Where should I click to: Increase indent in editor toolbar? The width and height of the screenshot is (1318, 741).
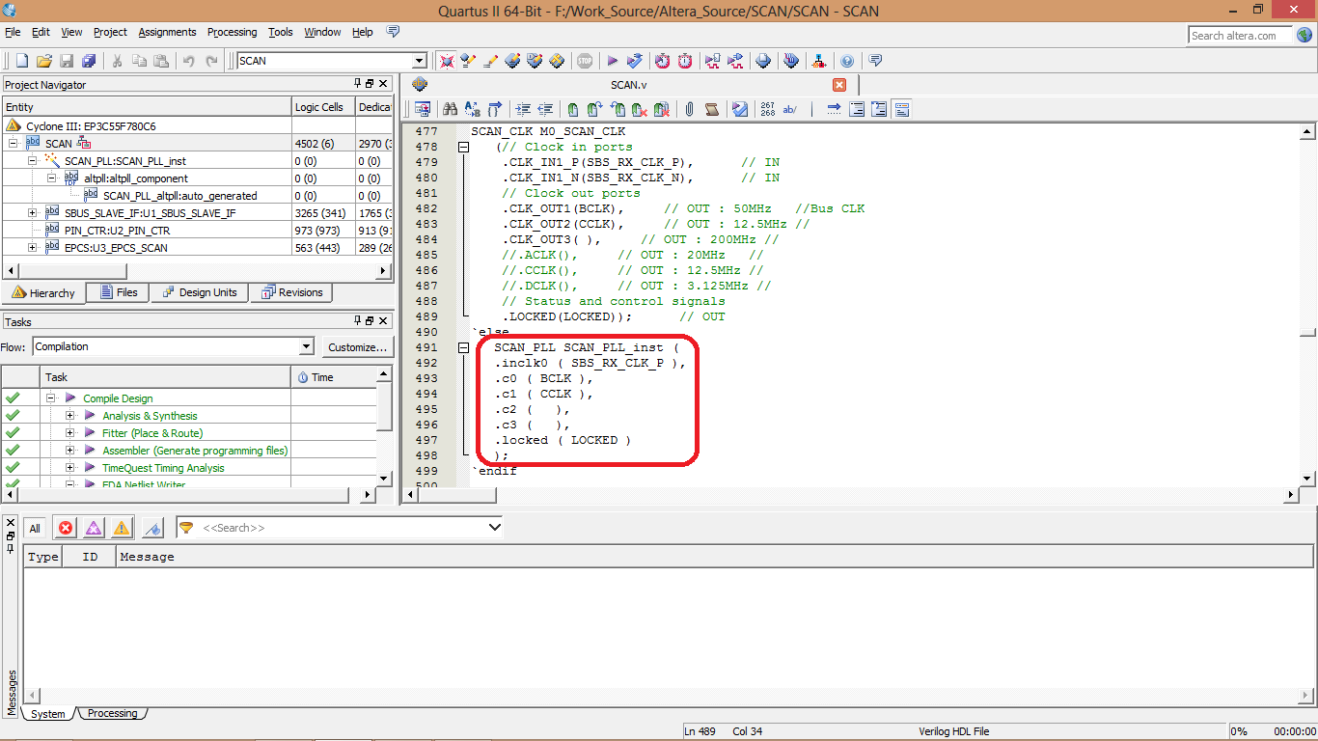coord(523,109)
